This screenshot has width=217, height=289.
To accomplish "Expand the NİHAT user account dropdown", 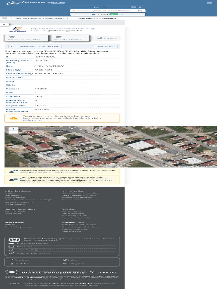I will click(x=108, y=14).
